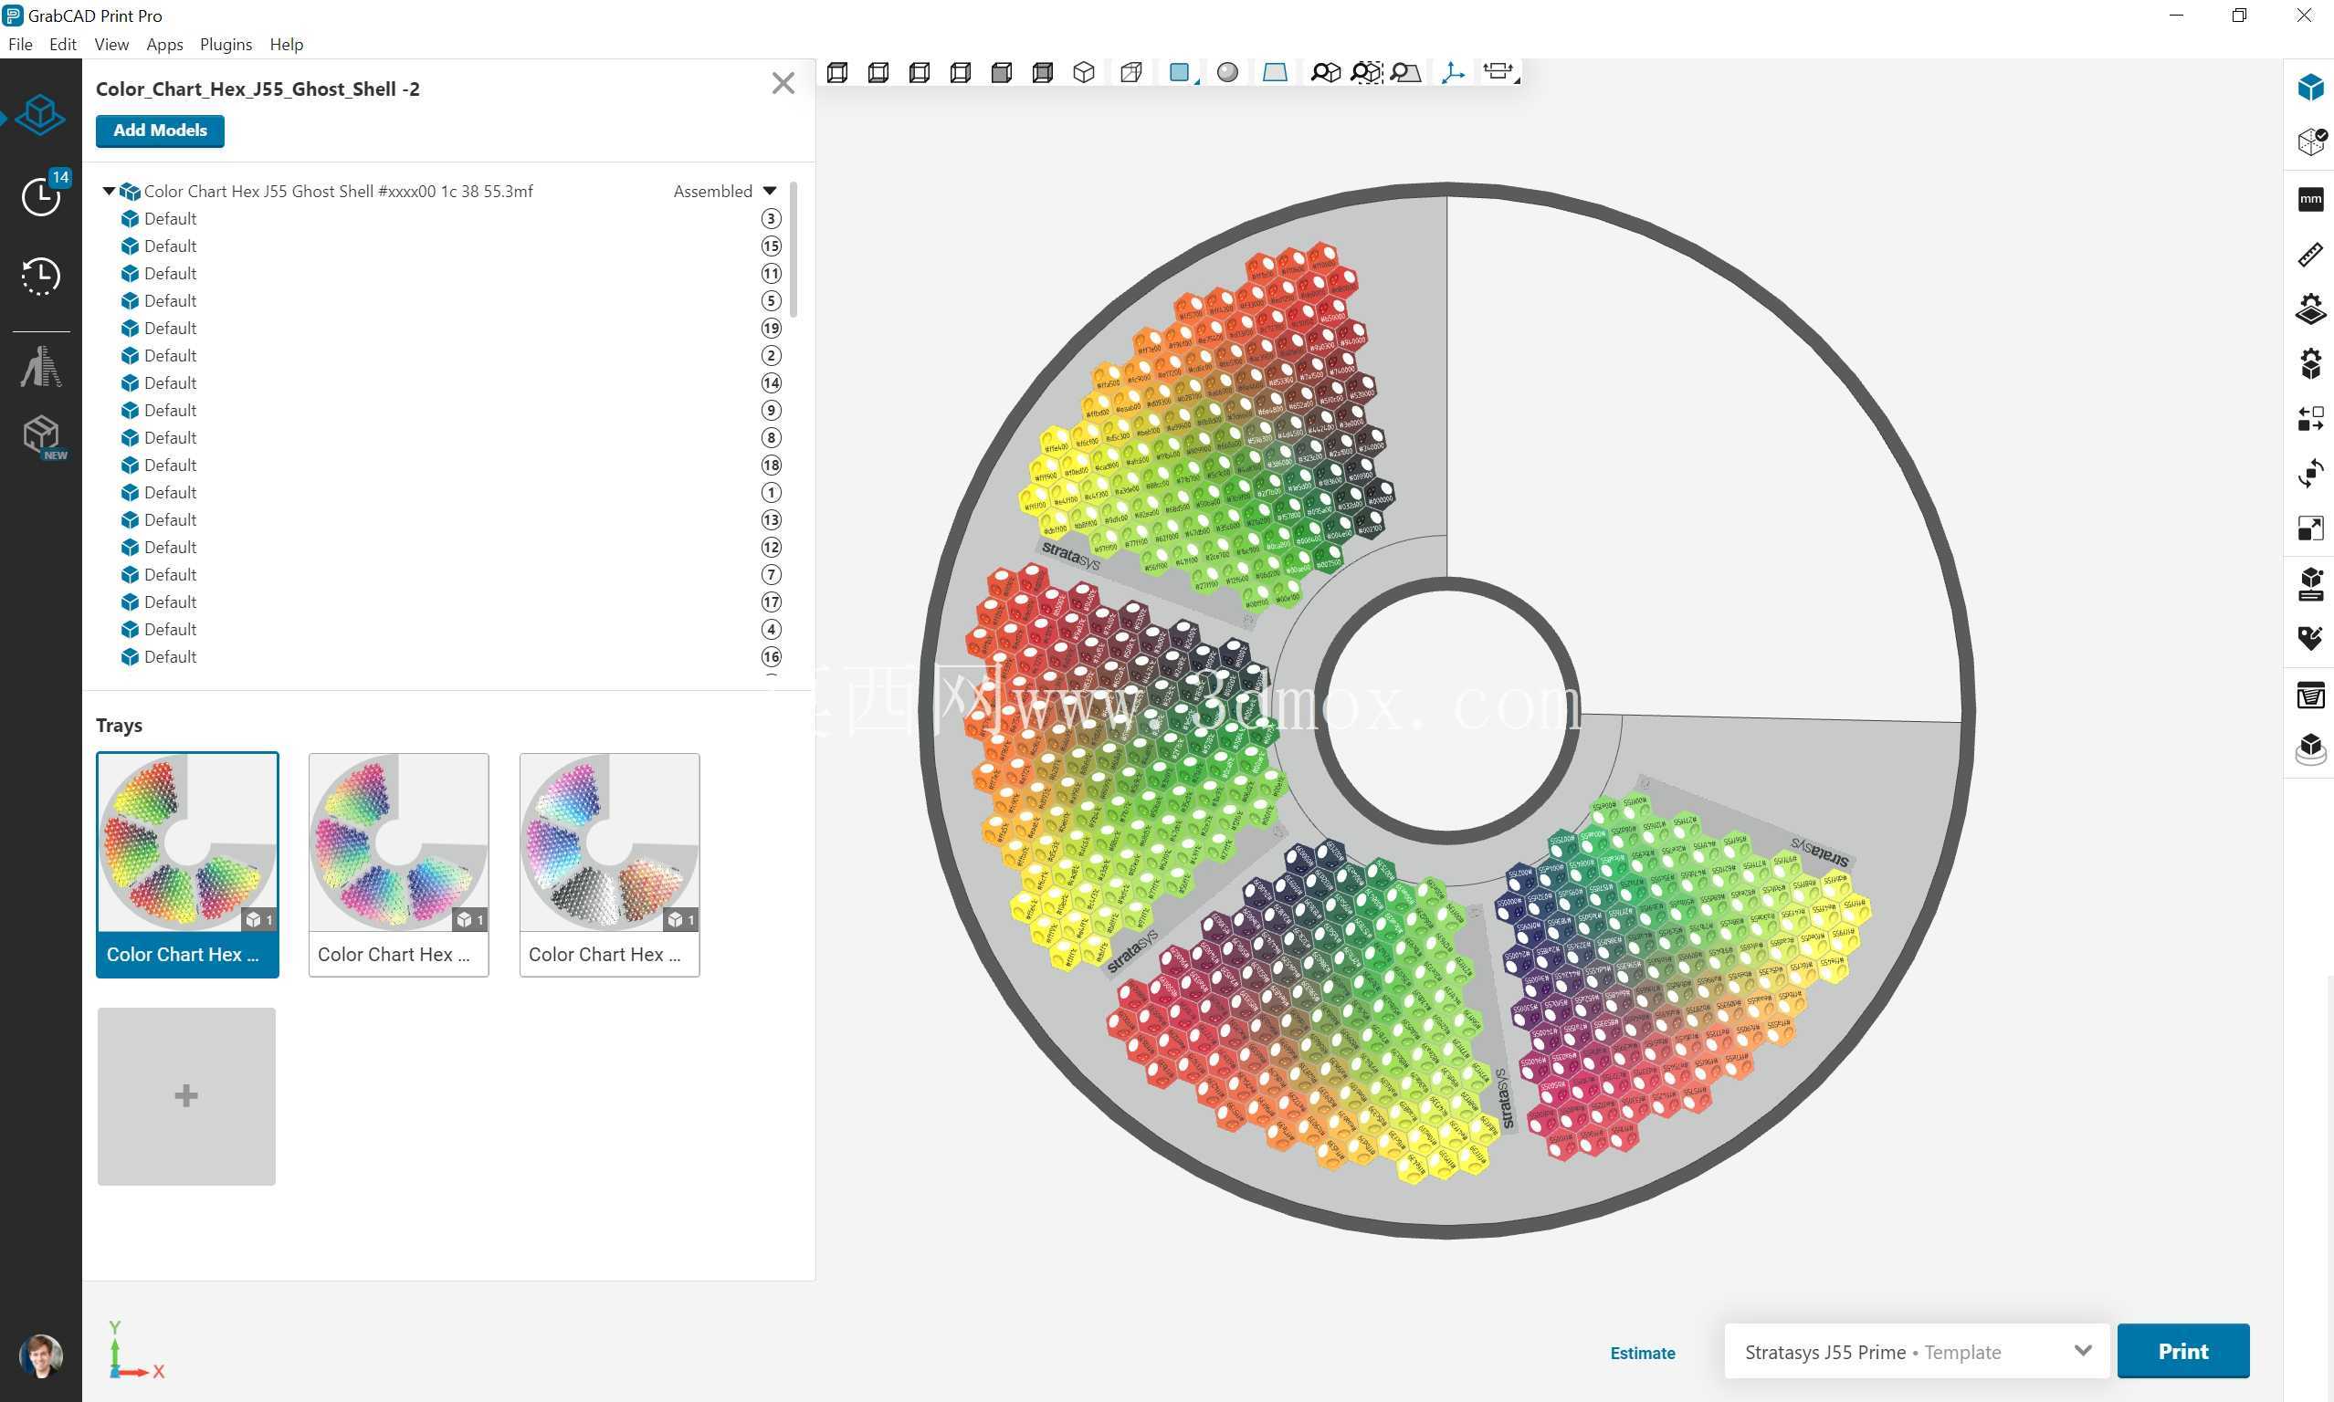Switch to isometric cube view

pos(1084,73)
